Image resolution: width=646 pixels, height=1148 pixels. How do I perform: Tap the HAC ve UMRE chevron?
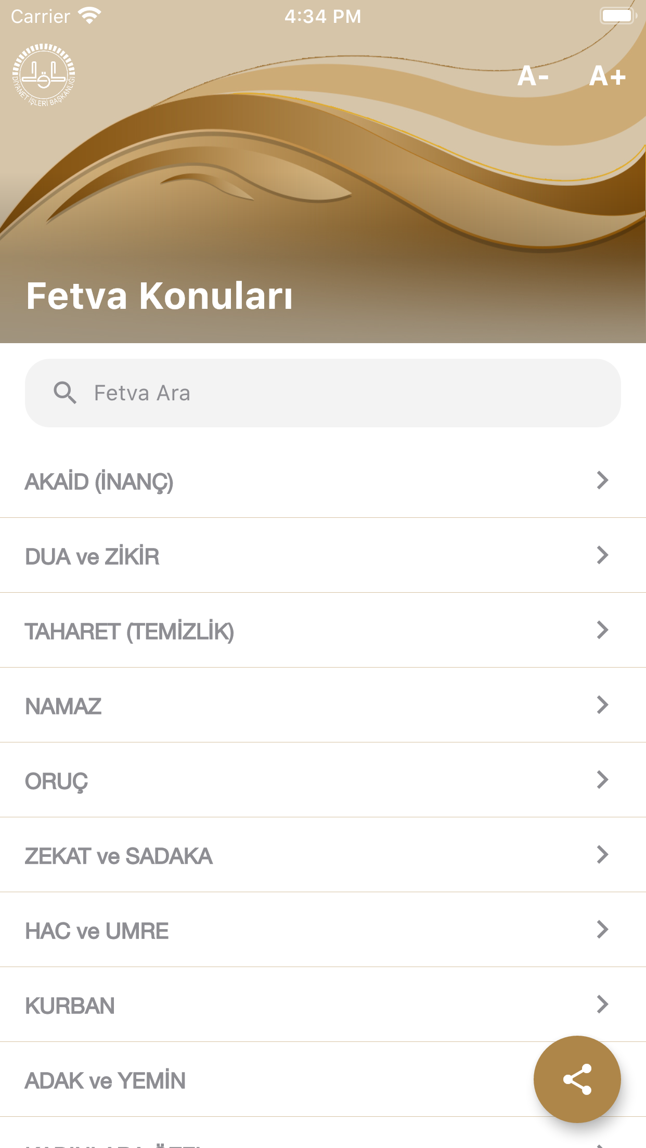pos(602,930)
